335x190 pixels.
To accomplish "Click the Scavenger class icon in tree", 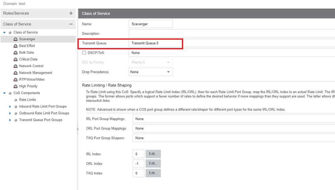I will (x=15, y=39).
